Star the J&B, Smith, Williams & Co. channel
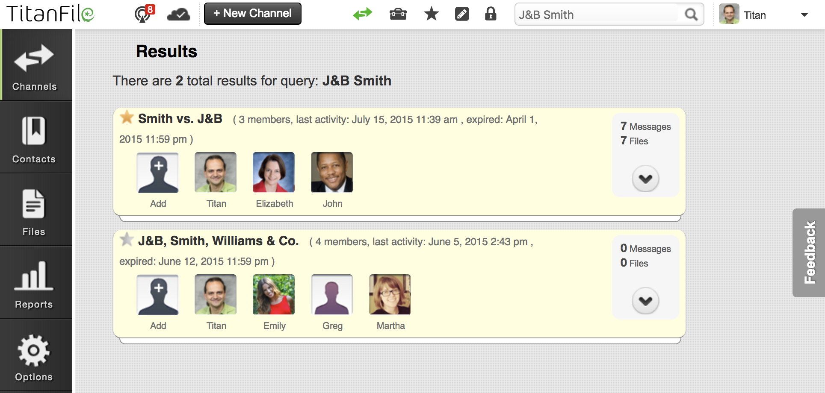Image resolution: width=825 pixels, height=393 pixels. pyautogui.click(x=127, y=240)
